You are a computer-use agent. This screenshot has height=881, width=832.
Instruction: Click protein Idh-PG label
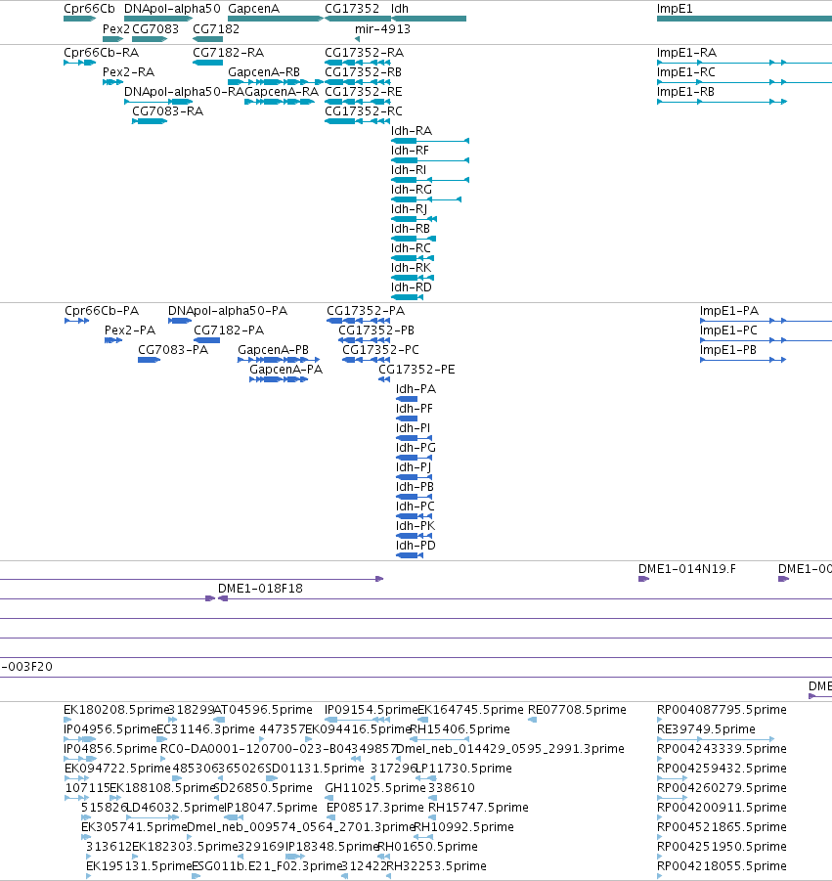point(416,447)
